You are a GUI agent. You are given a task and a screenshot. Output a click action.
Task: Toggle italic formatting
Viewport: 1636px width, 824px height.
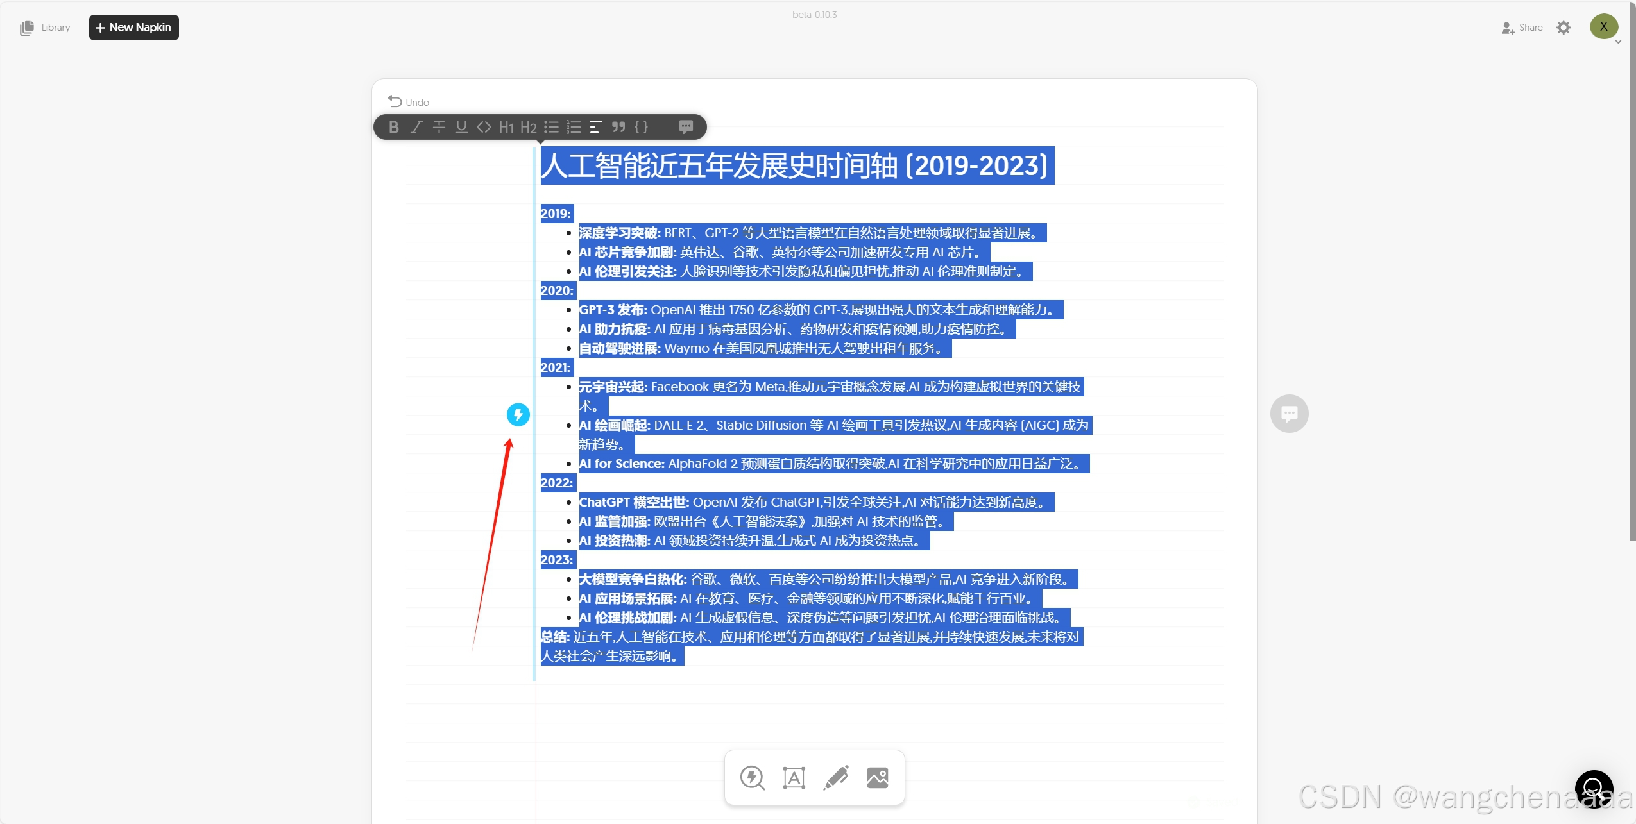[416, 127]
